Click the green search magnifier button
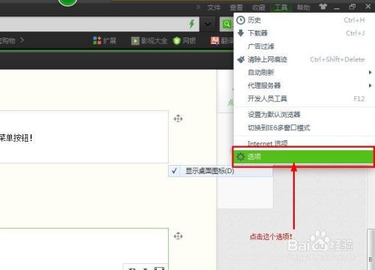The image size is (375, 270). [226, 24]
